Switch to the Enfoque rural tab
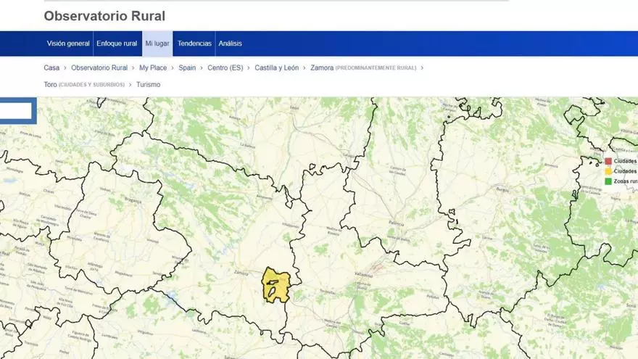This screenshot has height=359, width=638. (117, 44)
